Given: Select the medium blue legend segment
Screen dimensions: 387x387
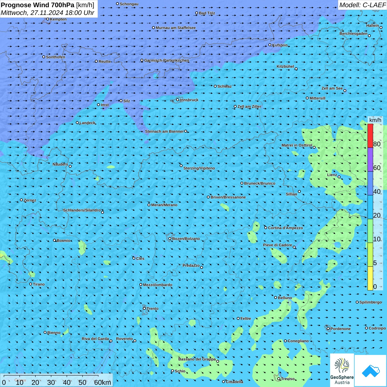Looking at the screenshot, I should coord(370,184).
